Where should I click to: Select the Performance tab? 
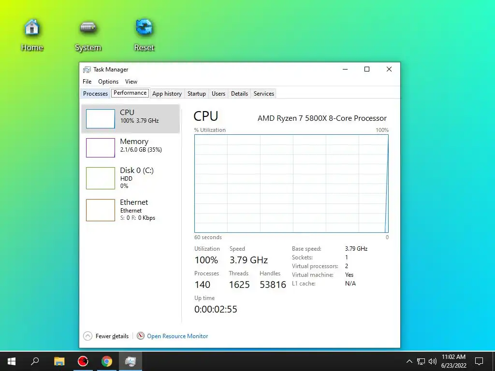[x=130, y=93]
